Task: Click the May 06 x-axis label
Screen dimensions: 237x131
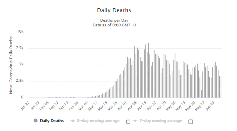Action: (x=171, y=106)
